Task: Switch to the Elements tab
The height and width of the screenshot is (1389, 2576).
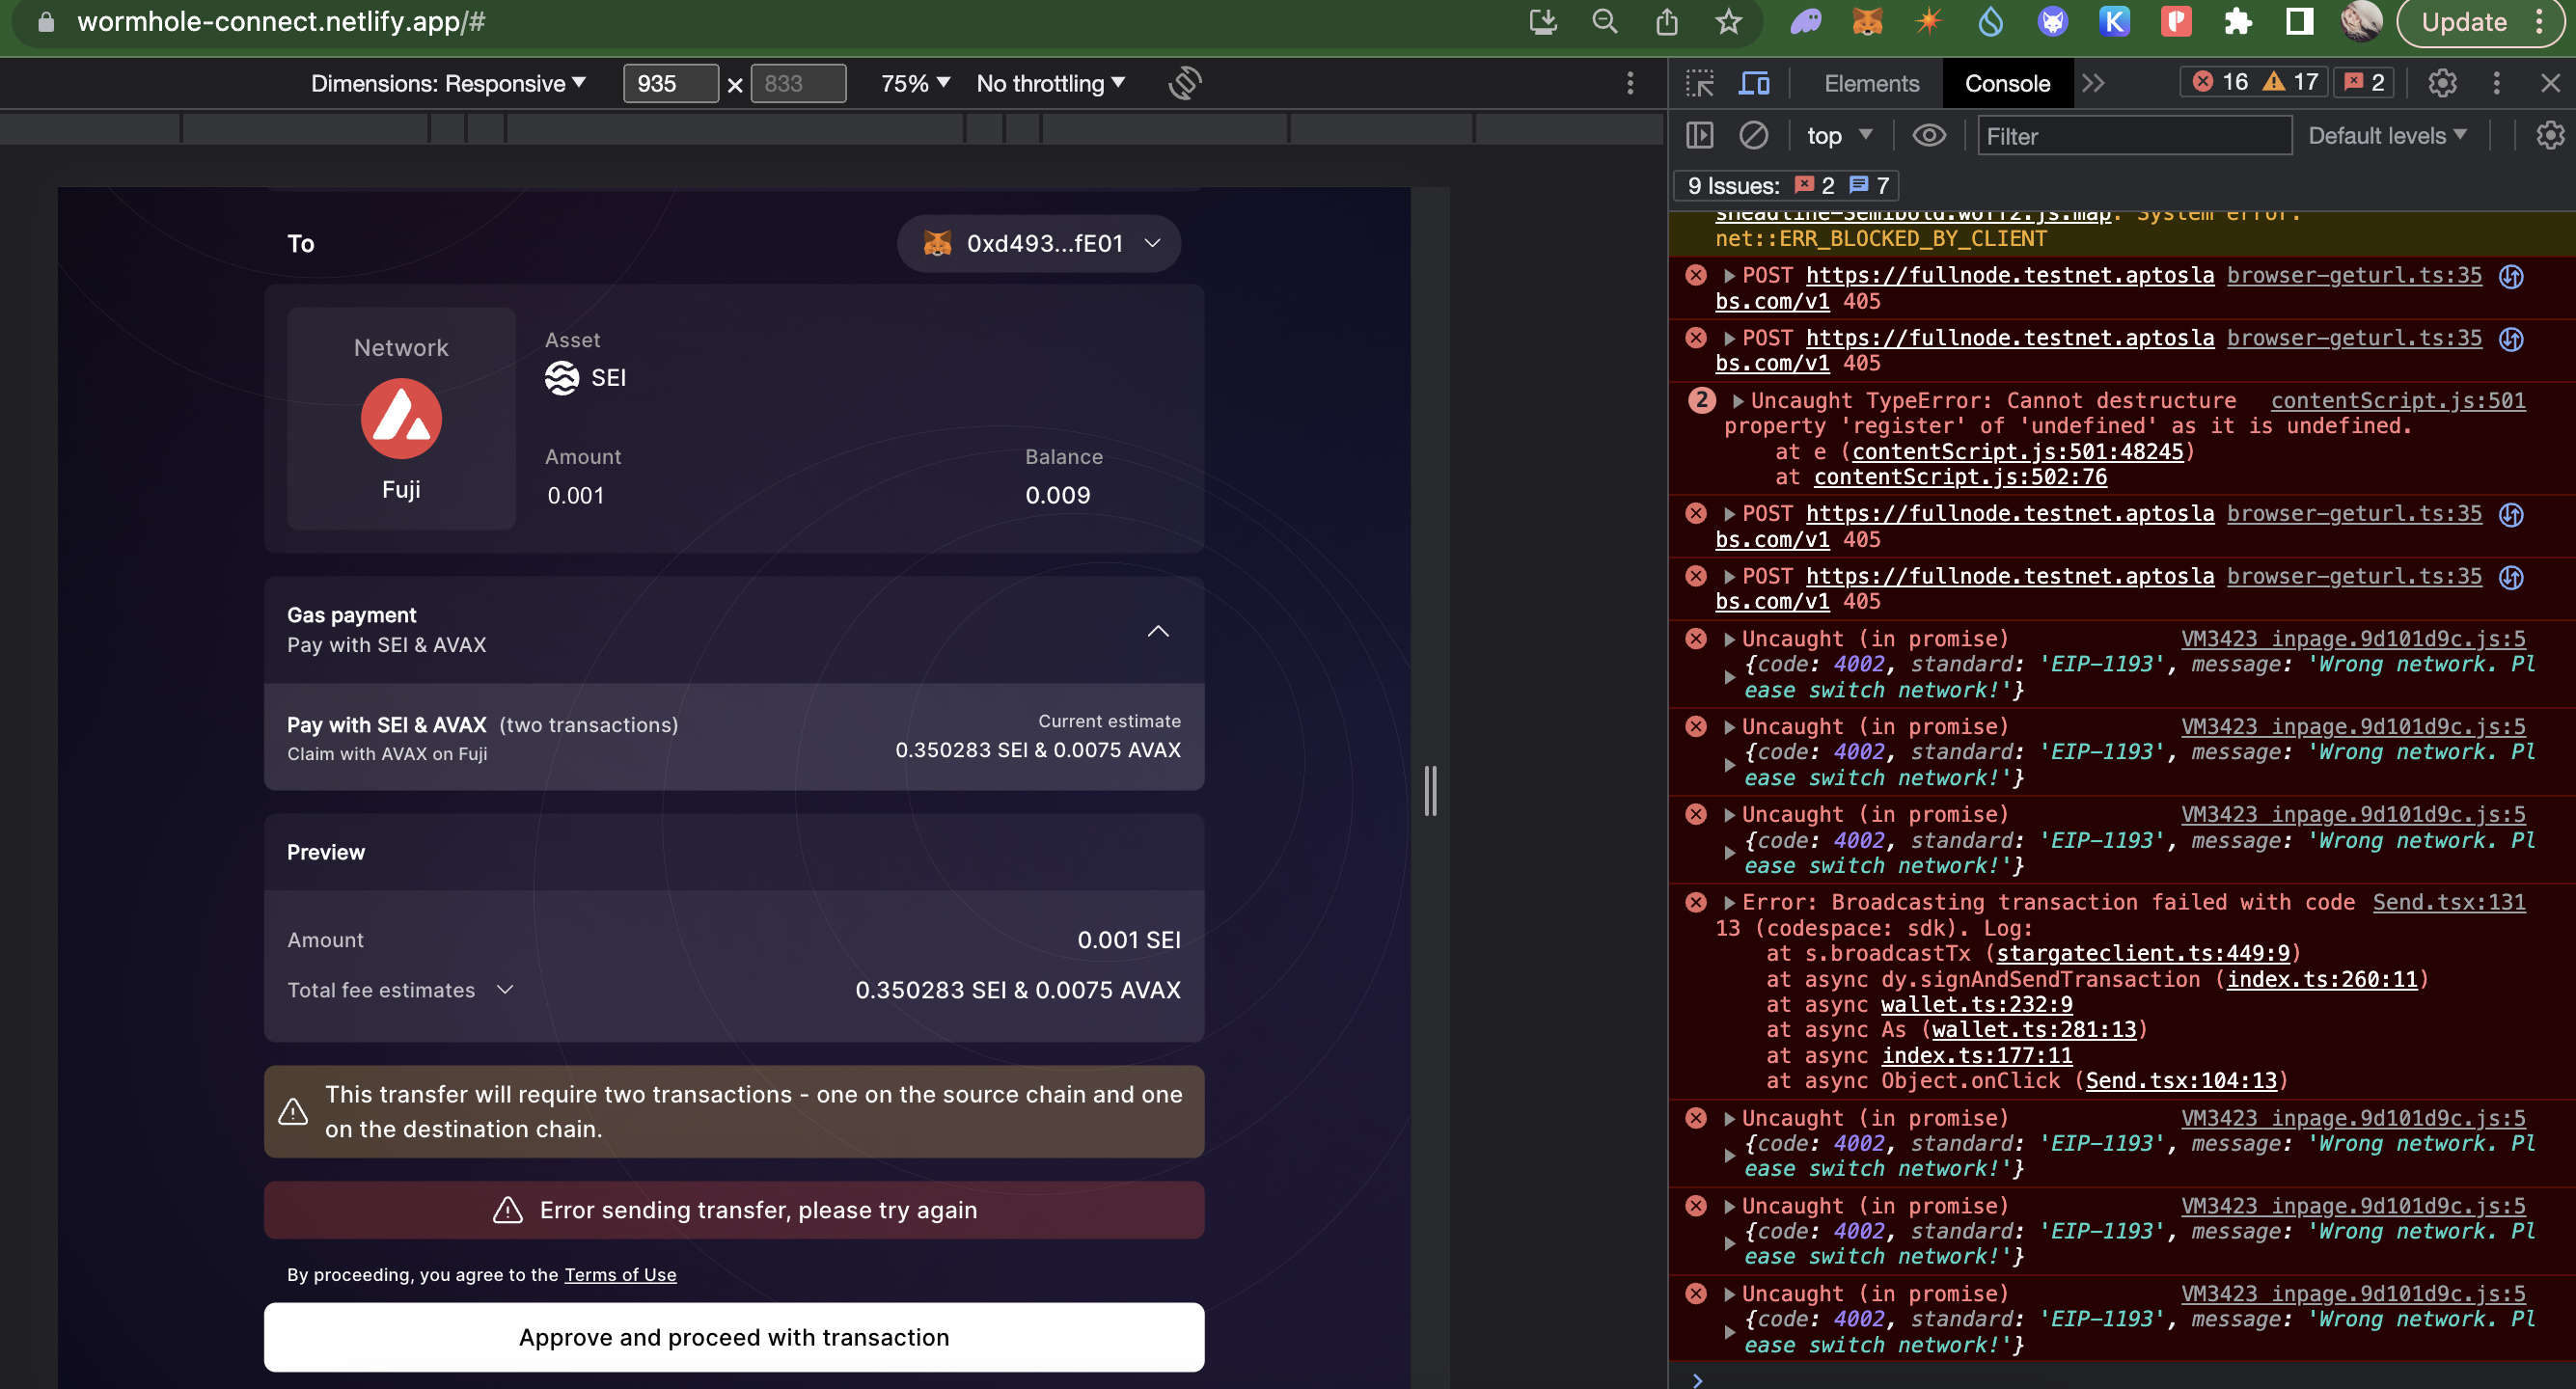Action: (1870, 83)
